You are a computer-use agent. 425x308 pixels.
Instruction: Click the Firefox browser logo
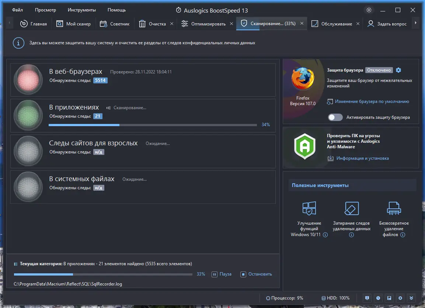(303, 79)
